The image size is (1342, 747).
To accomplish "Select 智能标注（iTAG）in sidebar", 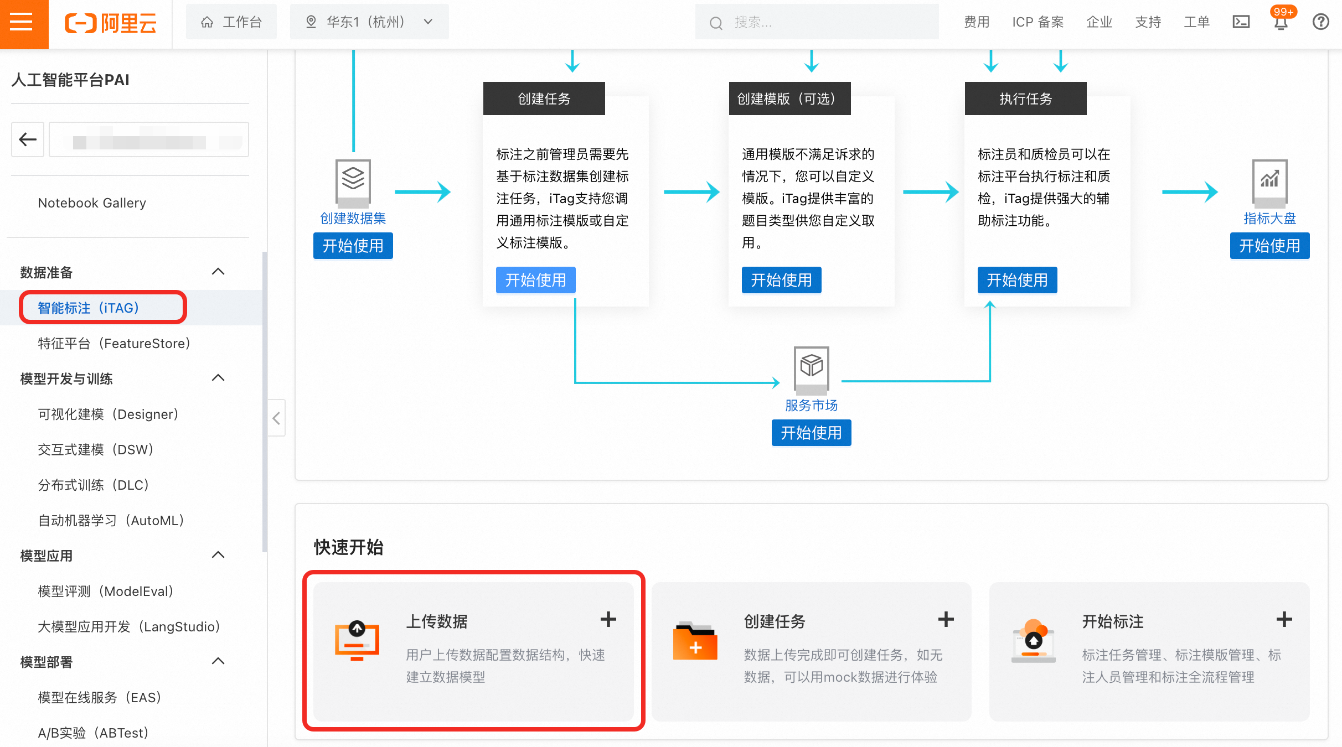I will (x=89, y=308).
